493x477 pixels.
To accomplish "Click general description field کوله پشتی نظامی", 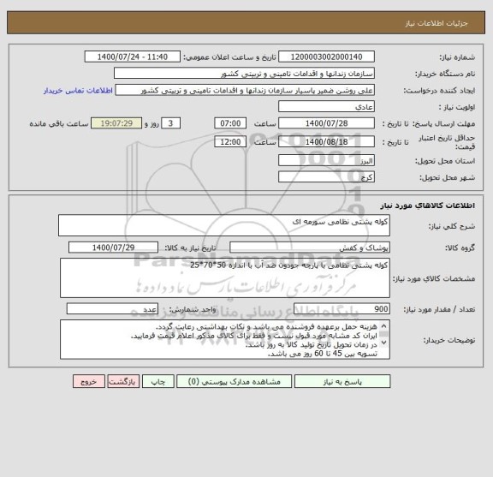I will (224, 225).
